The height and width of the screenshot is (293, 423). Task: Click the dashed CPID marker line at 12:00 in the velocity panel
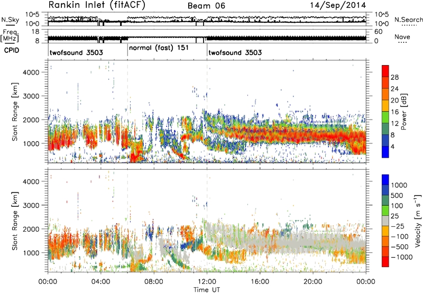tap(207, 221)
